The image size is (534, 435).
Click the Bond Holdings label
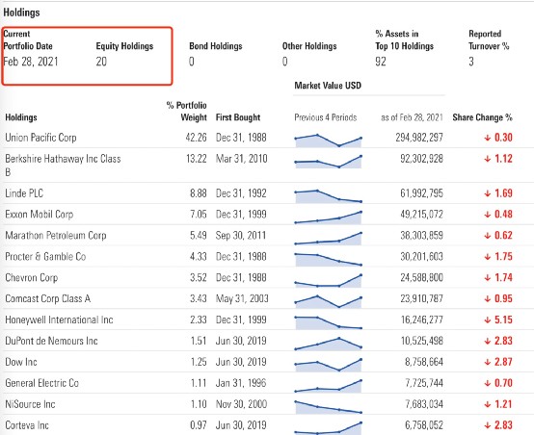216,46
